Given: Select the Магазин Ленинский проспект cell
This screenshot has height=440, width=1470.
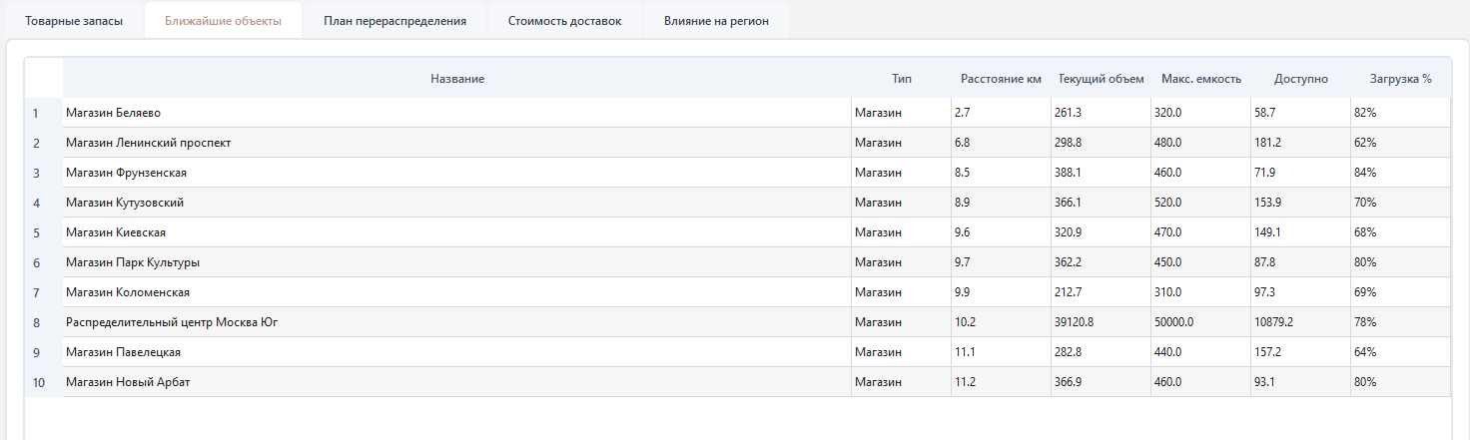Looking at the screenshot, I should tap(148, 143).
